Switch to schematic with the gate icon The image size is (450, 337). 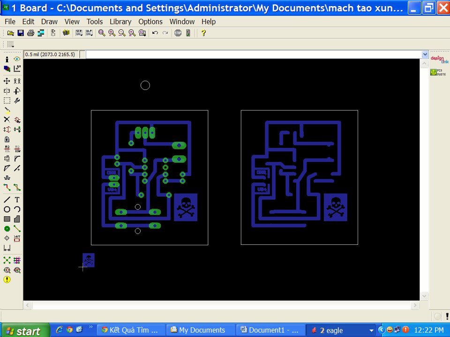pyautogui.click(x=53, y=33)
